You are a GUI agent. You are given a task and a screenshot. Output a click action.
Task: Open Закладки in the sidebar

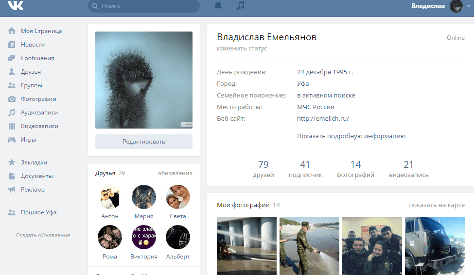[x=34, y=162]
